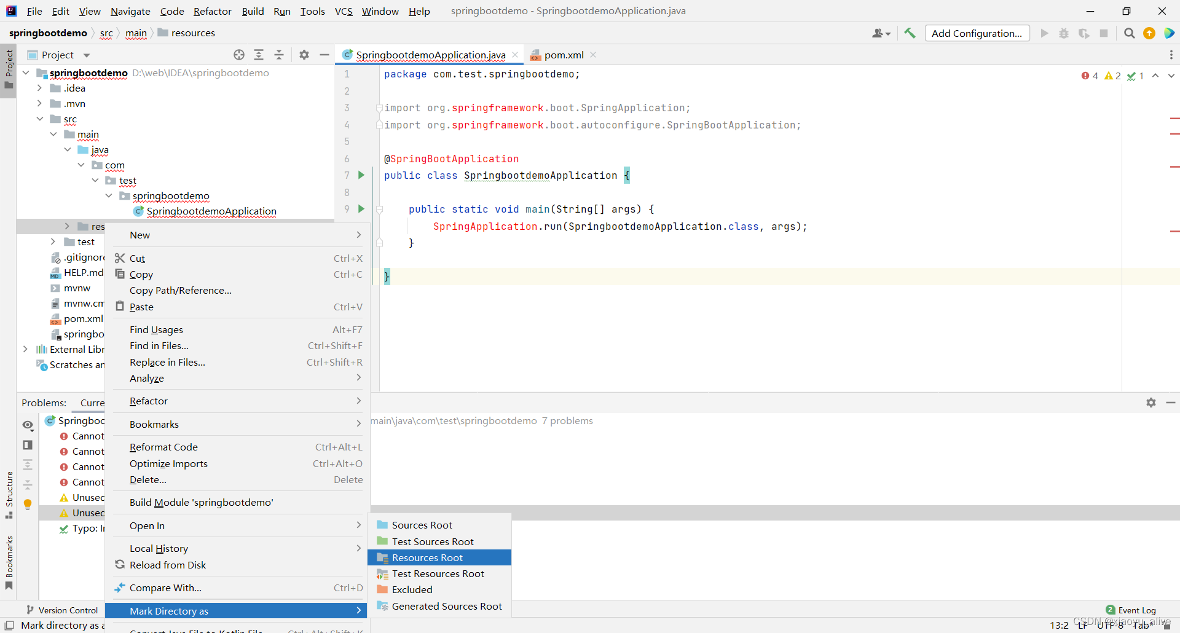Image resolution: width=1180 pixels, height=633 pixels.
Task: Open the Version Control tool window
Action: point(62,610)
